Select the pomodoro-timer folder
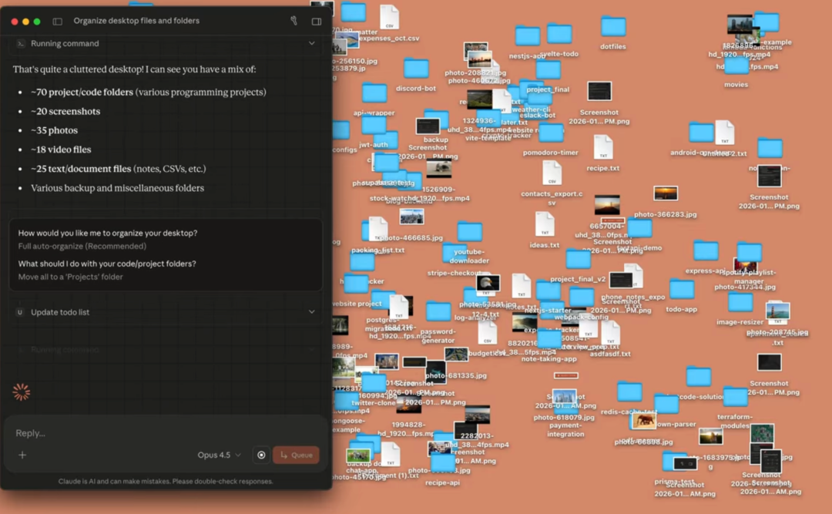 click(551, 133)
